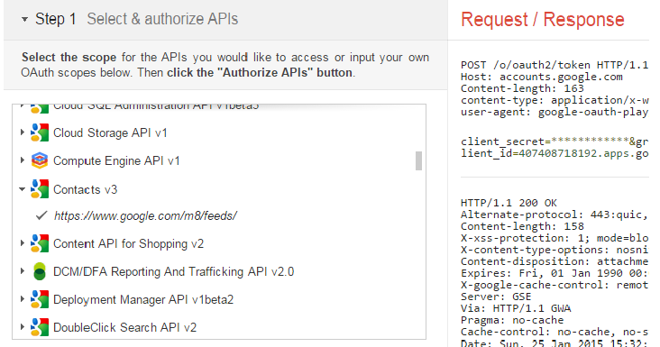The image size is (660, 347).
Task: Expand the Compute Engine API v1 arrow
Action: [23, 160]
